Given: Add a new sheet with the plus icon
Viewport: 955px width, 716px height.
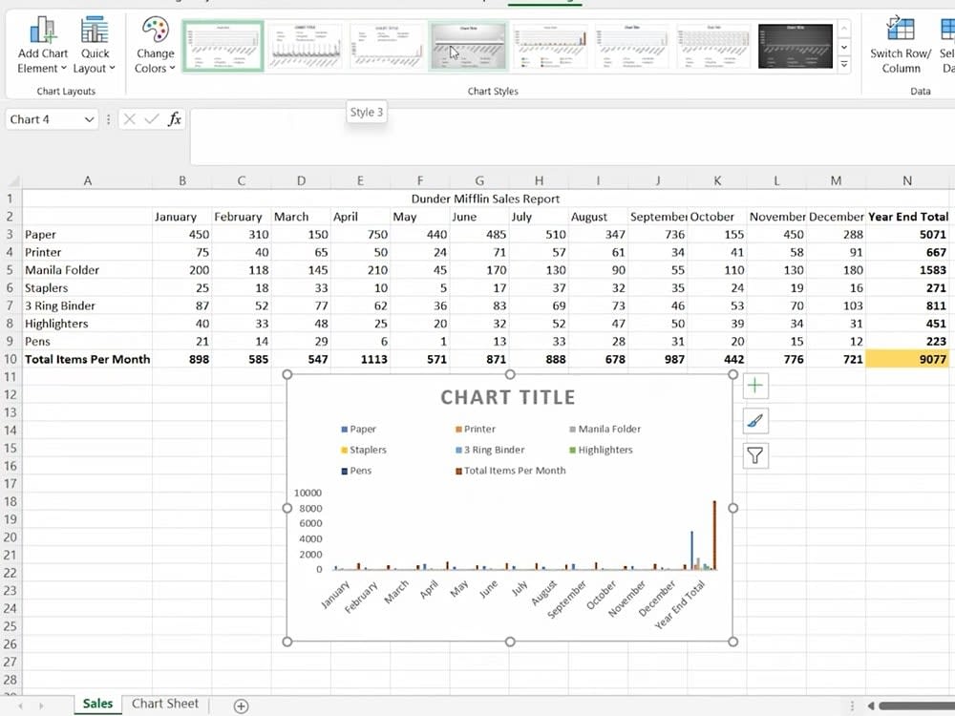Looking at the screenshot, I should 241,704.
